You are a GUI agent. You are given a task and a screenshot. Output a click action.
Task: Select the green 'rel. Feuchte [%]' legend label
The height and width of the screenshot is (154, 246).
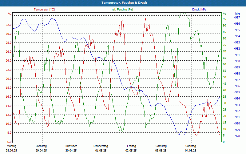(x=122, y=10)
